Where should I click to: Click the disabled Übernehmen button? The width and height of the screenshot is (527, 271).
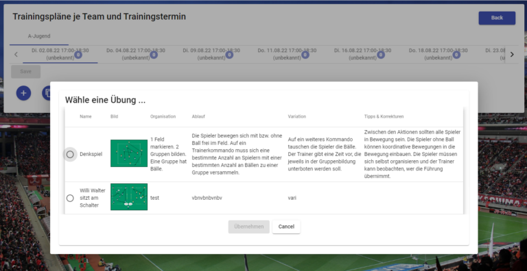248,227
